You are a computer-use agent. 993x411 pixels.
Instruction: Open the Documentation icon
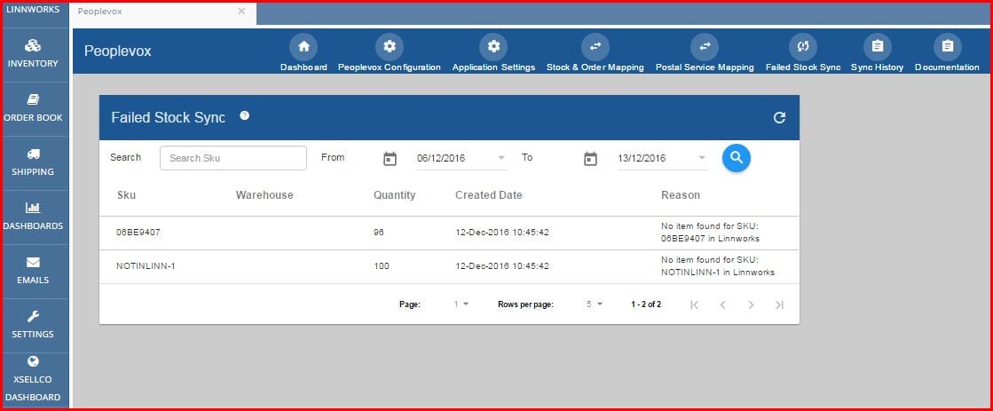click(948, 47)
